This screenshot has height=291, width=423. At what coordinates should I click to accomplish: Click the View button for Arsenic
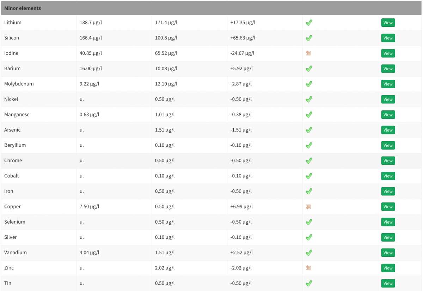pyautogui.click(x=388, y=130)
